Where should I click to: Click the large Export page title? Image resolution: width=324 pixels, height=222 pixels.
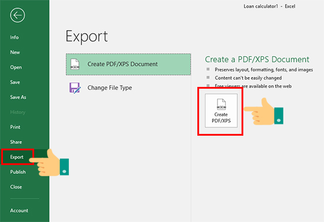pos(87,36)
